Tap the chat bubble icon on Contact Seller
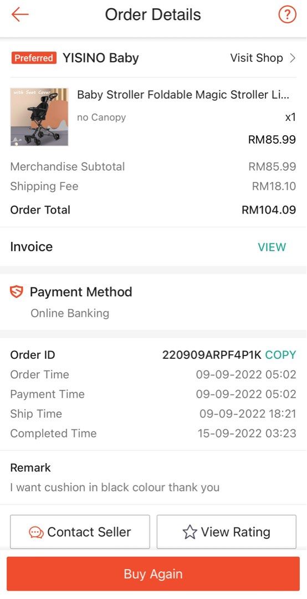The height and width of the screenshot is (599, 307). pos(36,532)
